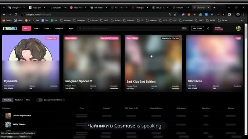Reload the stargaze.zone page
This screenshot has height=139, width=248.
coord(15,14)
